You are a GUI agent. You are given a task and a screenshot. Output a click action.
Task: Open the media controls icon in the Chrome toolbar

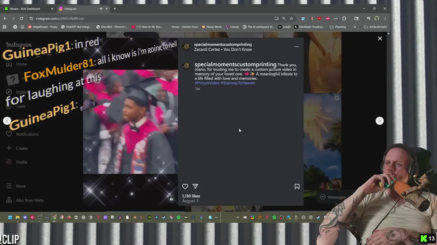tap(369, 18)
